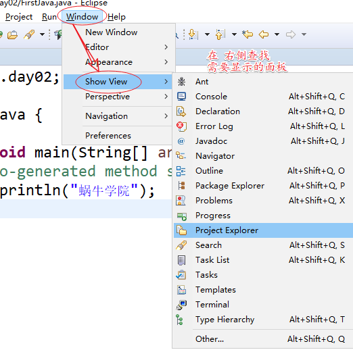Open the Next Annotation dropdown arrow
The width and height of the screenshot is (353, 350).
point(207,34)
